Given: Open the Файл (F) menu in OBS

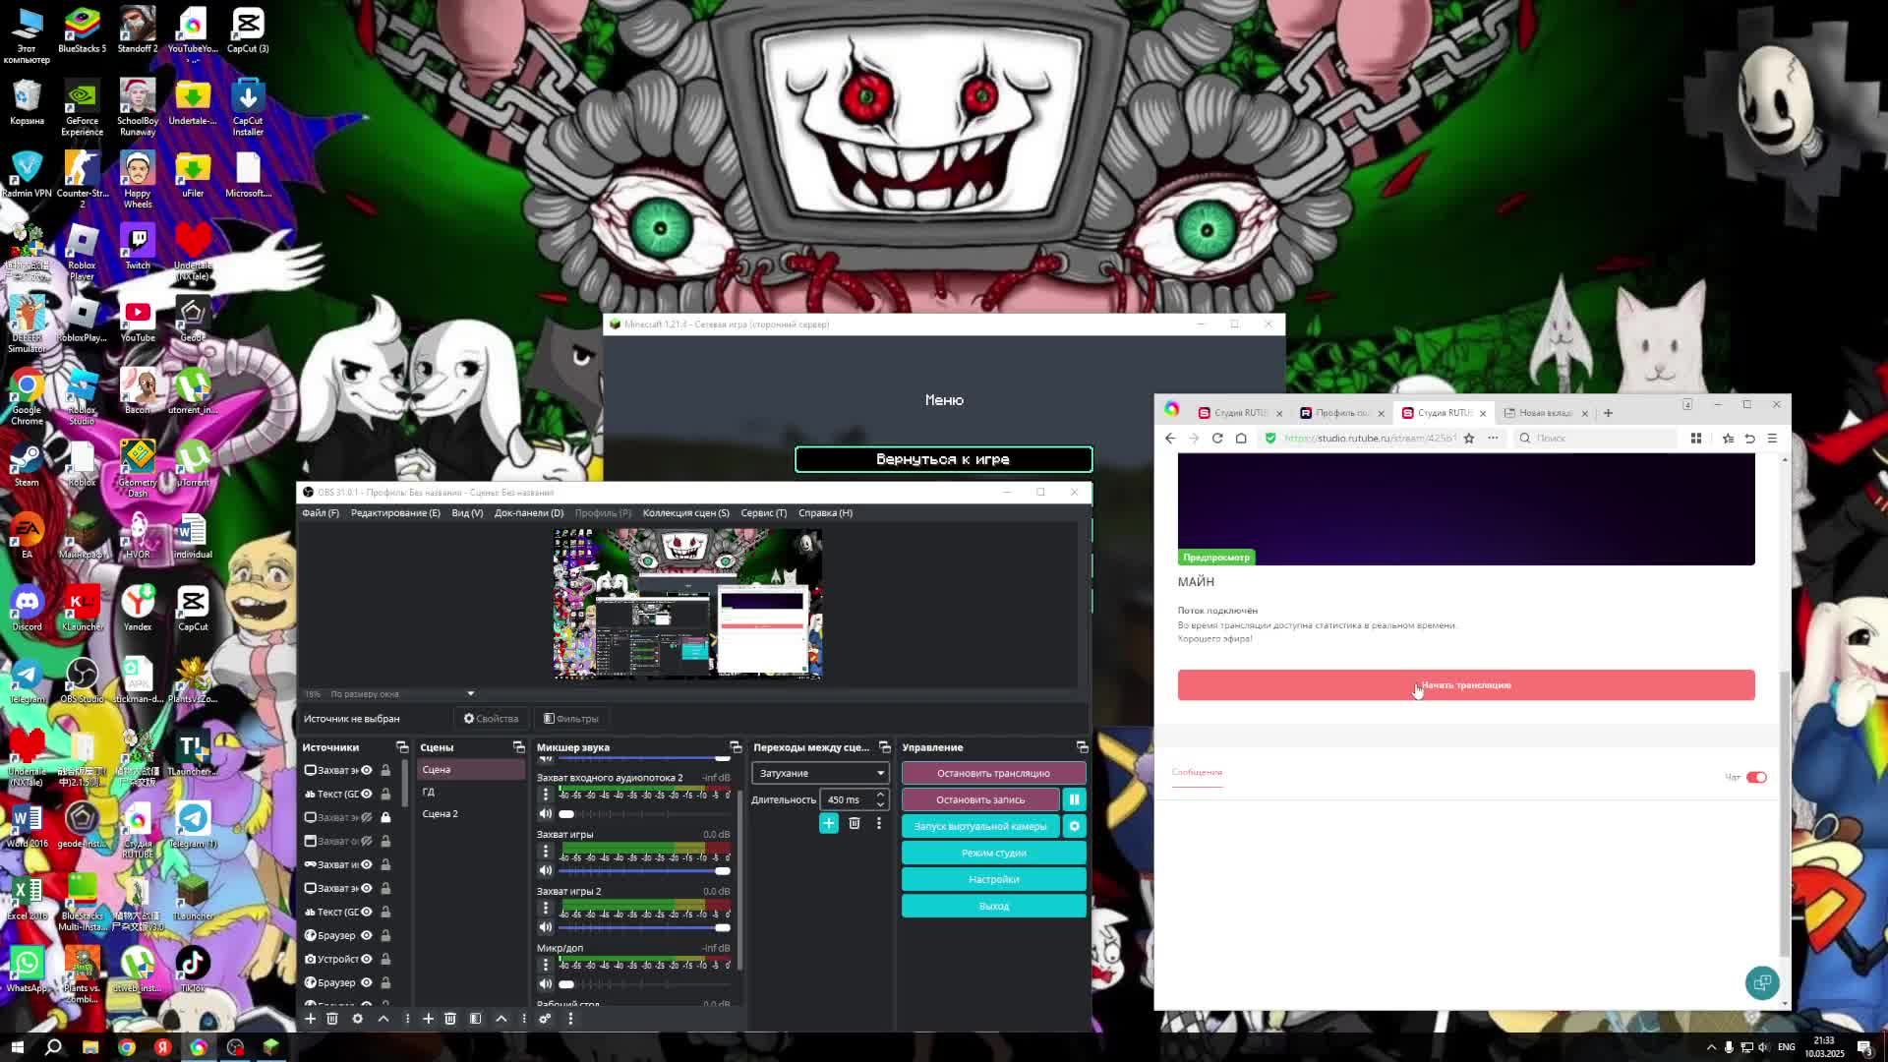Looking at the screenshot, I should tap(321, 512).
